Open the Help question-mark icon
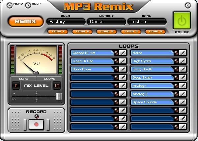Image resolution: width=198 pixels, height=141 pixels. (28, 6)
